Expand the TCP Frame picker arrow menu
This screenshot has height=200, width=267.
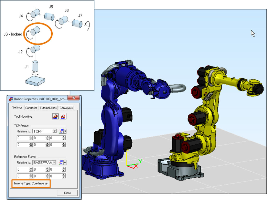tap(65, 131)
